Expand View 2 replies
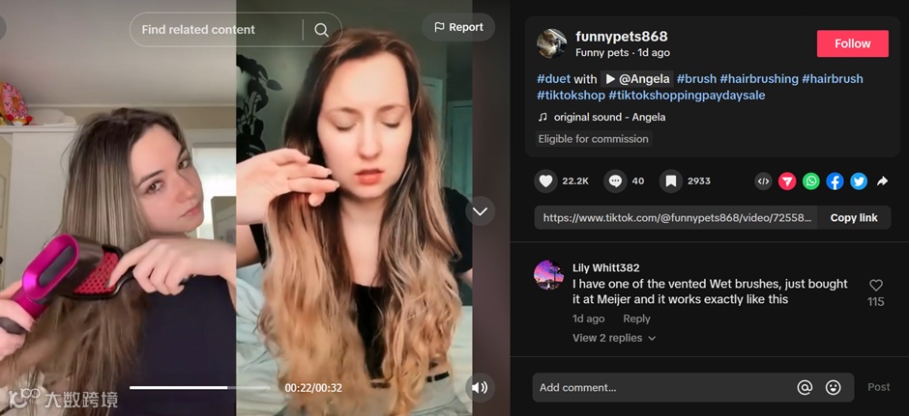Screen dimensions: 909x416 (x=614, y=338)
